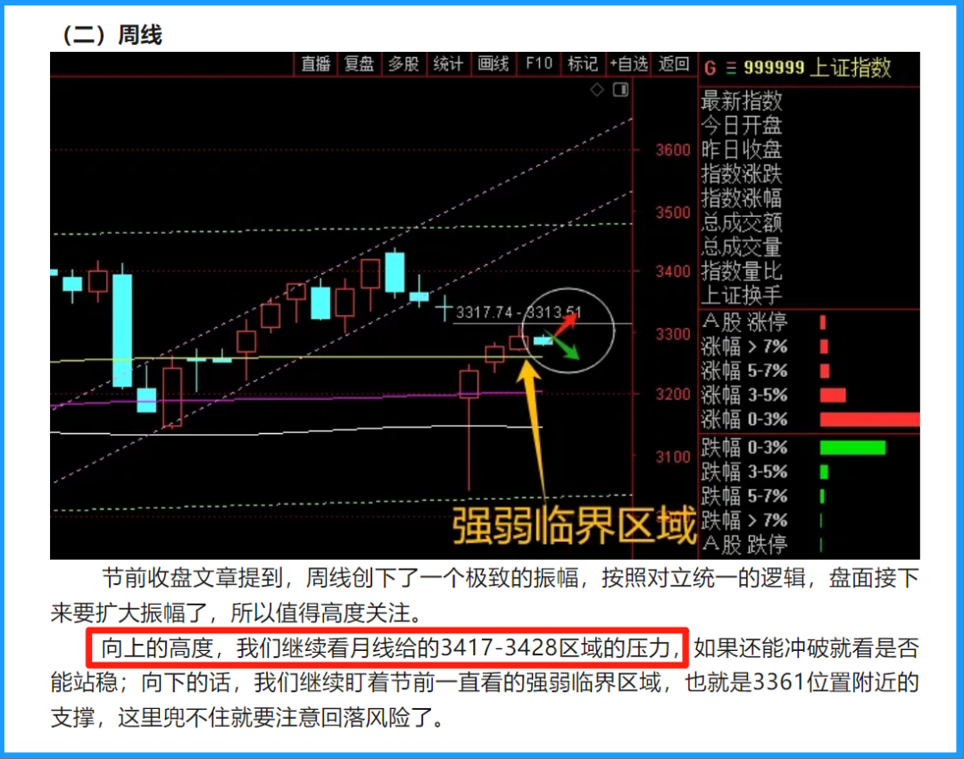This screenshot has width=964, height=759.
Task: Click the 3400 price axis label
Action: (673, 271)
